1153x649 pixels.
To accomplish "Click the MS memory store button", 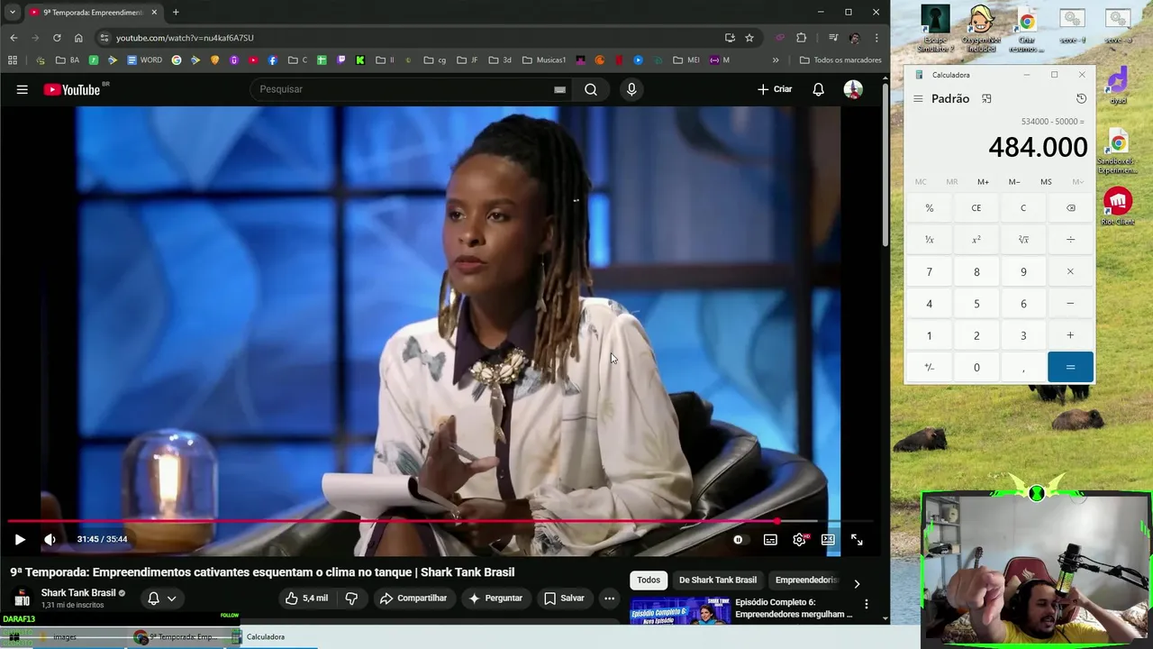I will coord(1046,182).
